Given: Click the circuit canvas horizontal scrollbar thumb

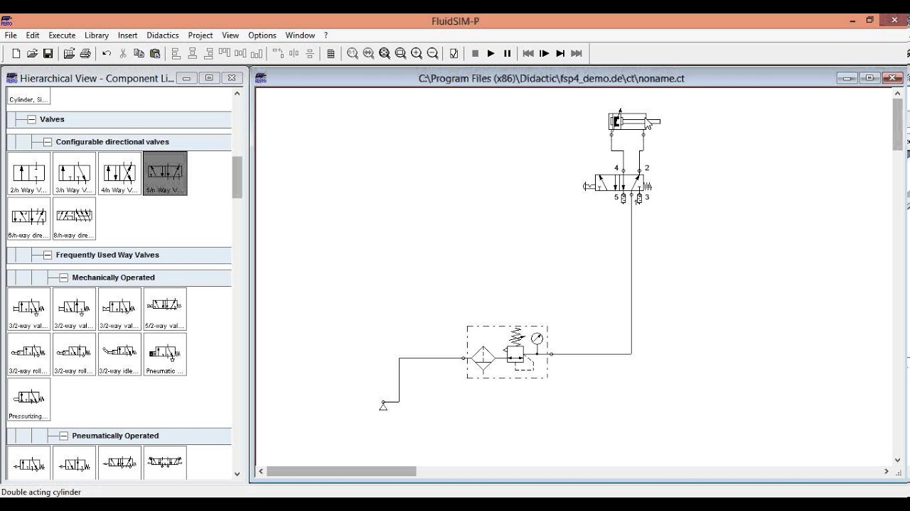Looking at the screenshot, I should (341, 471).
